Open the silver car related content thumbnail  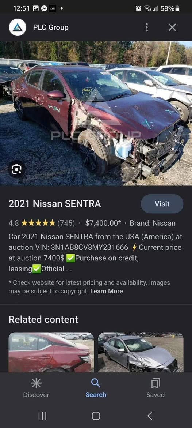[x=141, y=352]
